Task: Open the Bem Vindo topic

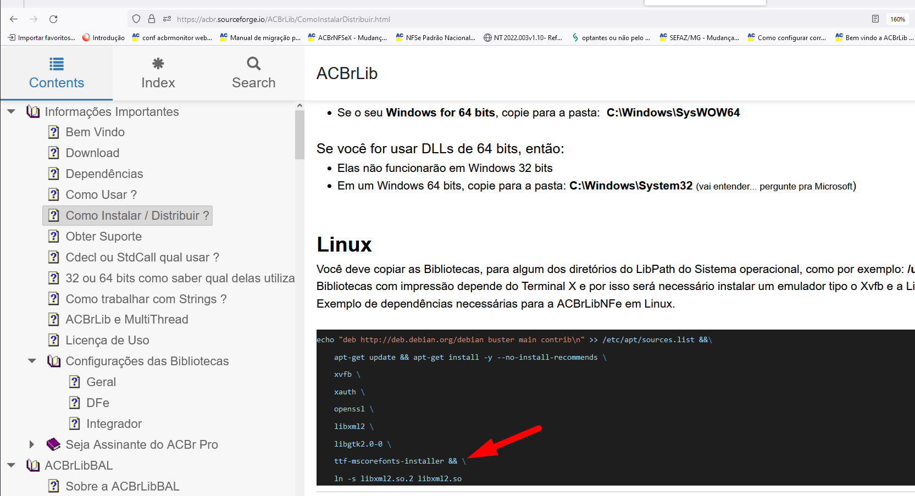Action: tap(86, 132)
